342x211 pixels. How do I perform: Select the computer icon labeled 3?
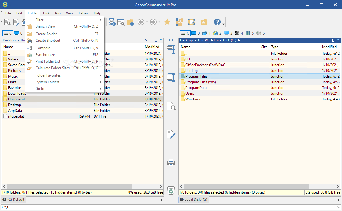click(x=228, y=33)
